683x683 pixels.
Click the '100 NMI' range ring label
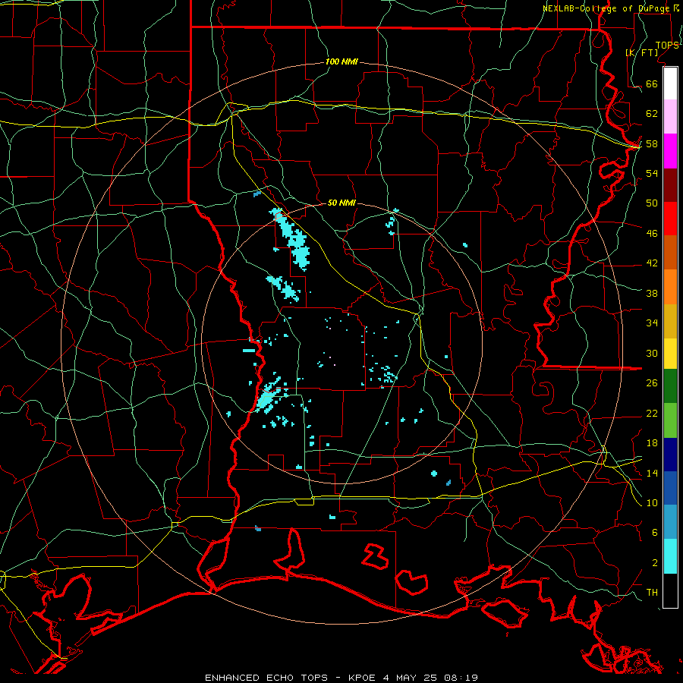[341, 61]
